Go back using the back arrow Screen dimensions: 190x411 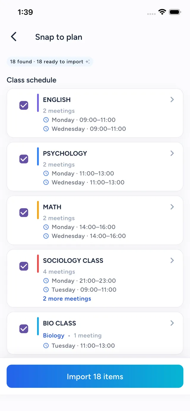coord(14,37)
